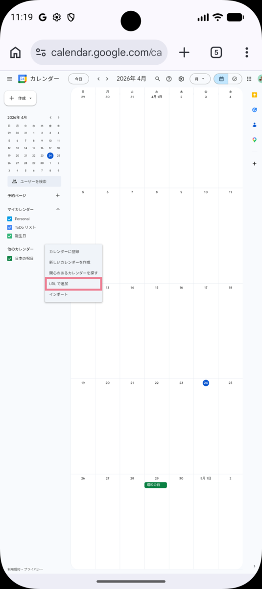This screenshot has height=589, width=262.
Task: Open the 月 view selector dropdown
Action: pos(200,79)
